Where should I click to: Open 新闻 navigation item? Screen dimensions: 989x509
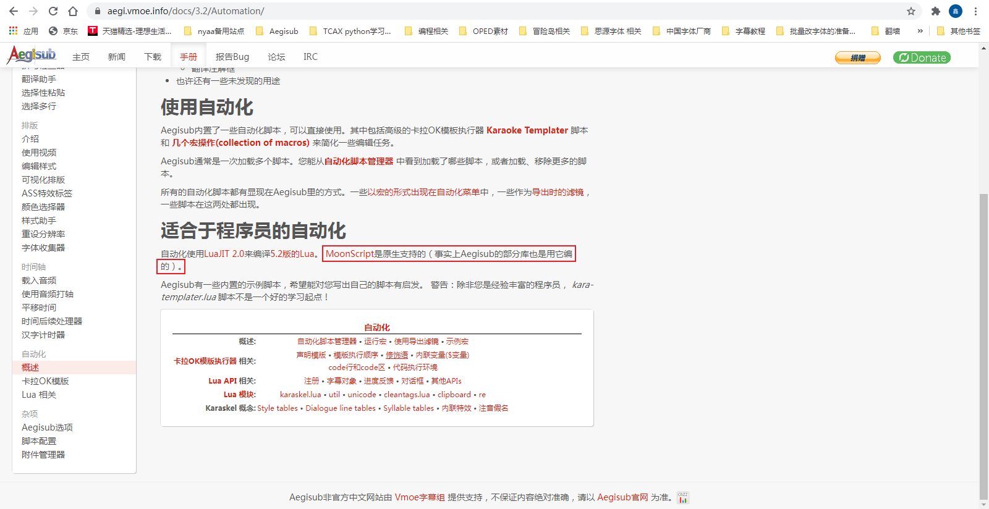(x=117, y=57)
